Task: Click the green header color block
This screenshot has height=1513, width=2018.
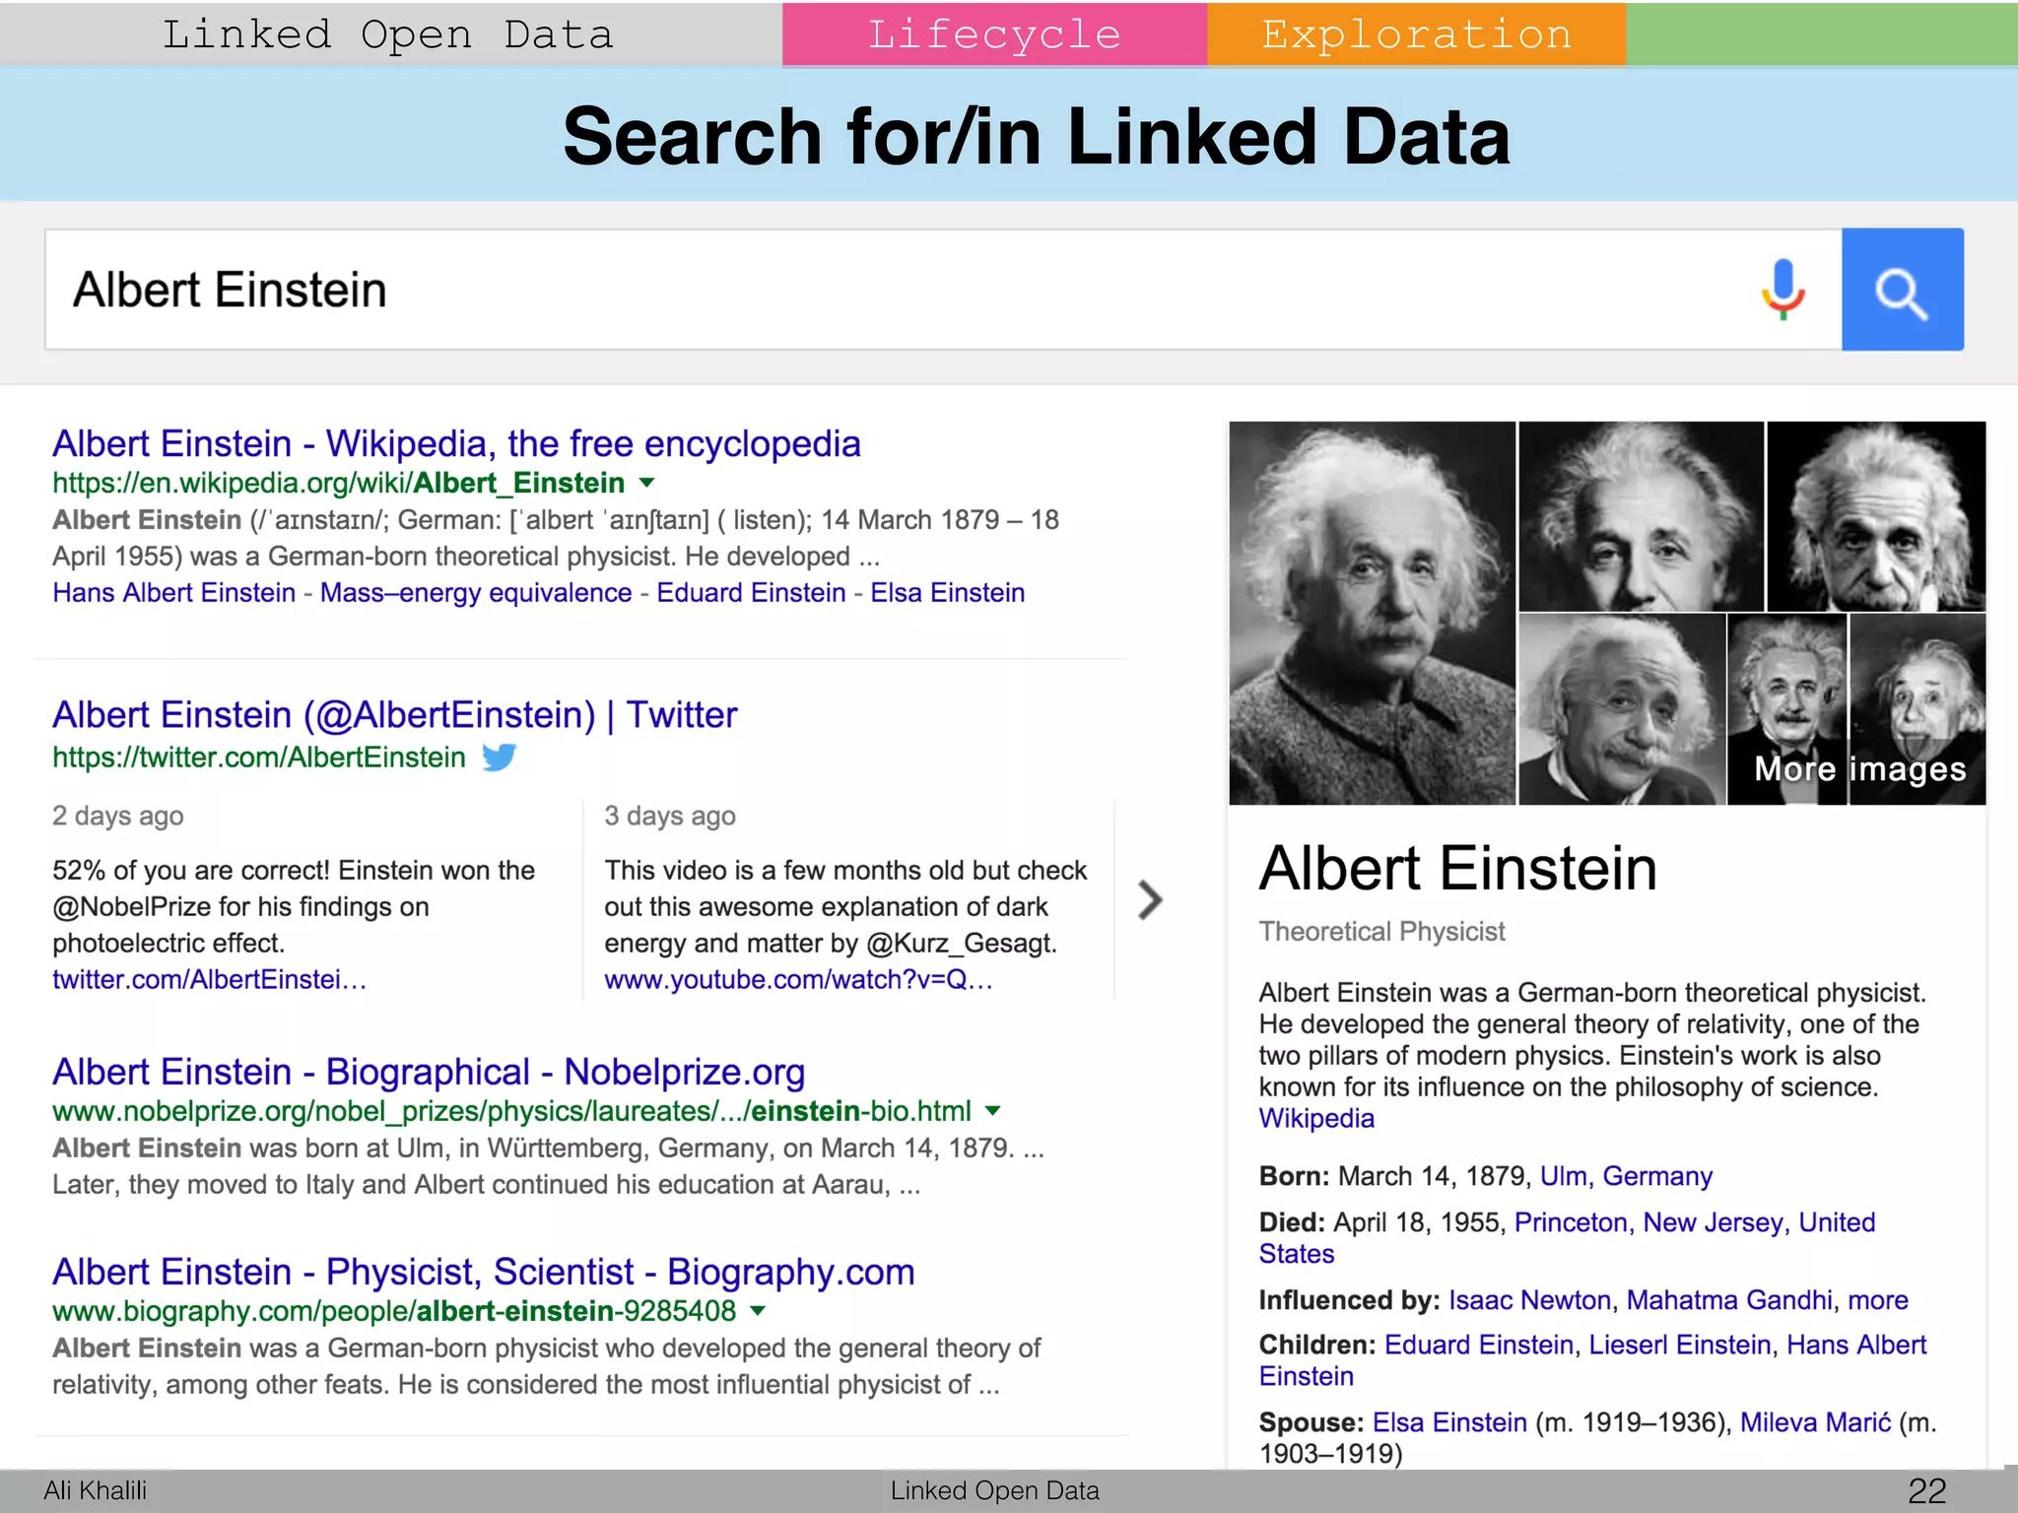Action: click(1821, 34)
